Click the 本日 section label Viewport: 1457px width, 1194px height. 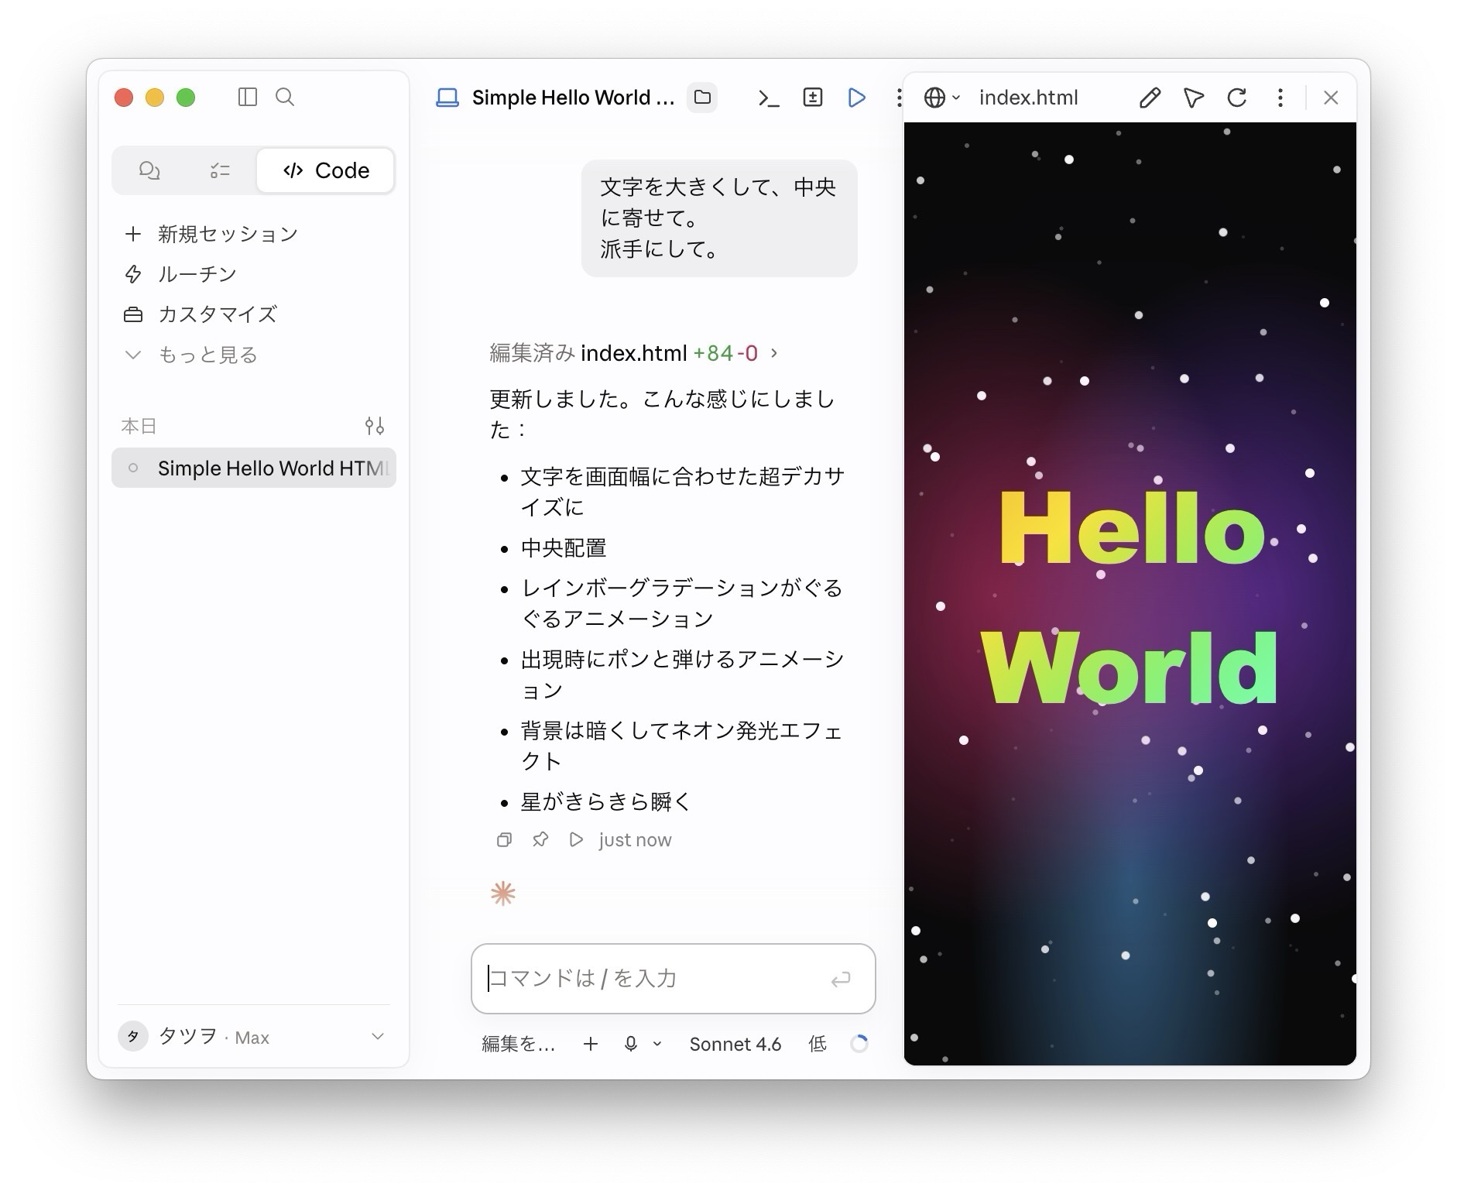139,426
